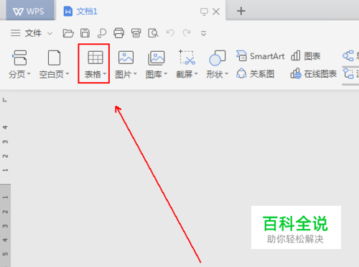Screen dimensions: 359x267
Task: Click the 形状 shapes icon
Action: (x=217, y=58)
